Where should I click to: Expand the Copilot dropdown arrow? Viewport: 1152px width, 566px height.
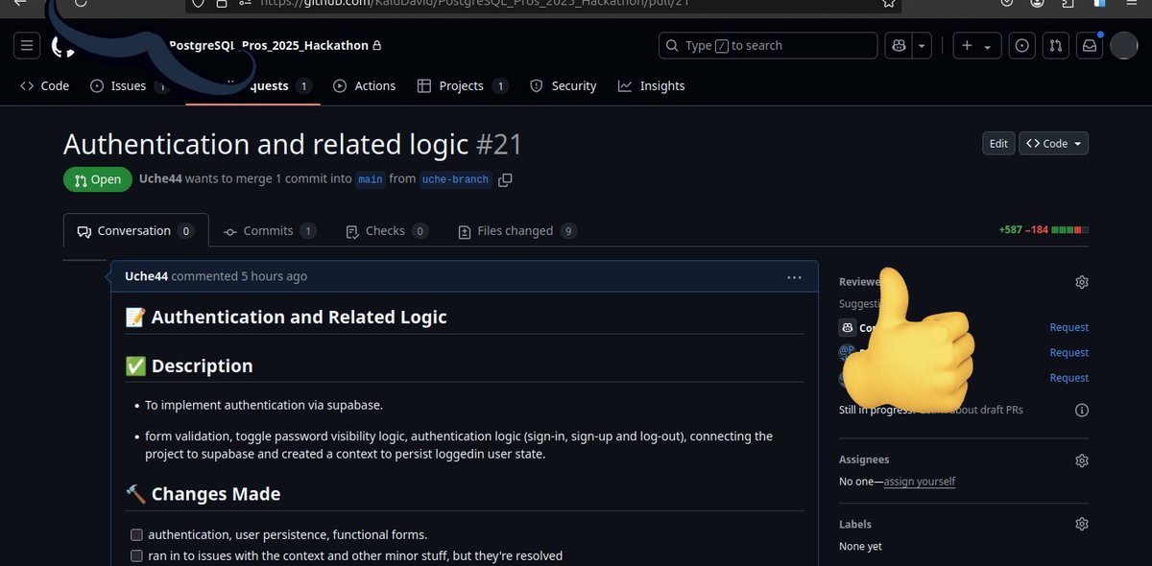coord(922,45)
